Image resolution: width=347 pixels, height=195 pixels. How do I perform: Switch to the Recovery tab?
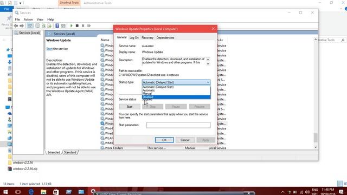(147, 38)
